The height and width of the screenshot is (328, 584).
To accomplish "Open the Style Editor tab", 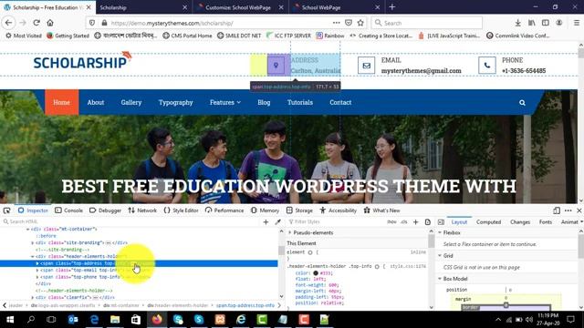I will click(182, 210).
